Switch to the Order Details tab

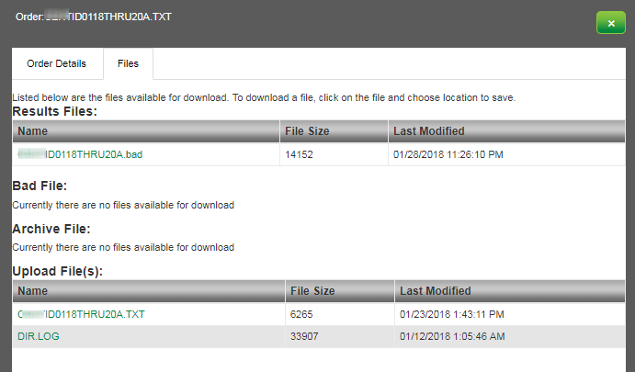(57, 63)
